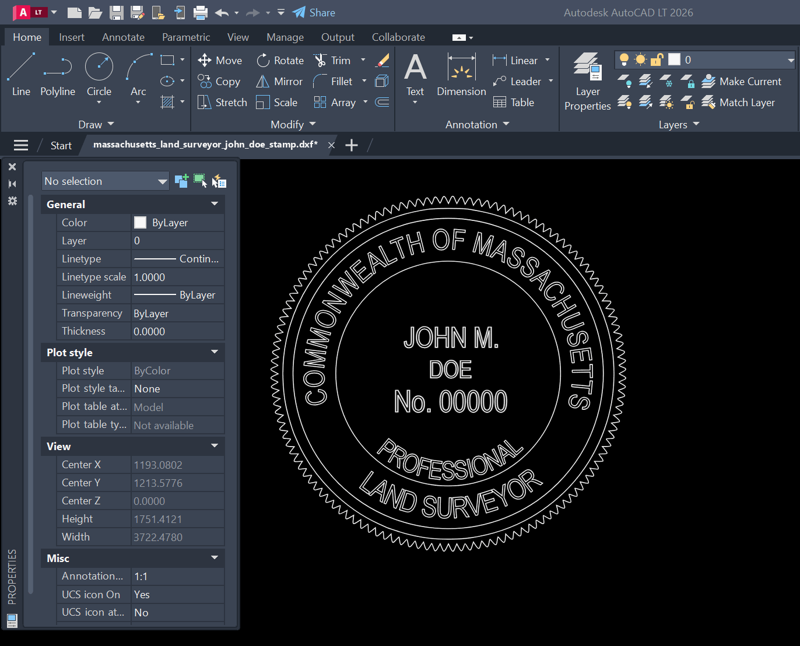The image size is (800, 646).
Task: Toggle Properties palette auto-hide
Action: coord(12,184)
